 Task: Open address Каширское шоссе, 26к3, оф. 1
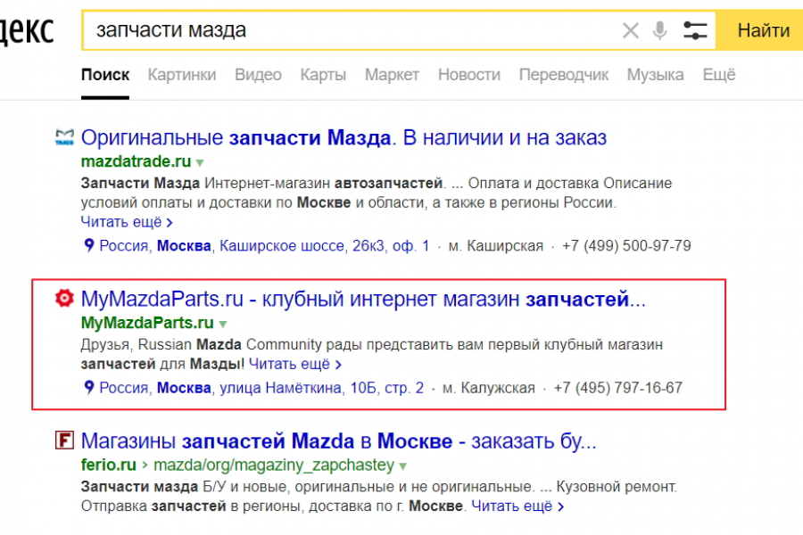click(264, 246)
